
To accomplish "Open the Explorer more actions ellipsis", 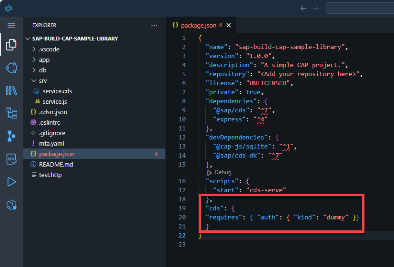I will coord(154,25).
